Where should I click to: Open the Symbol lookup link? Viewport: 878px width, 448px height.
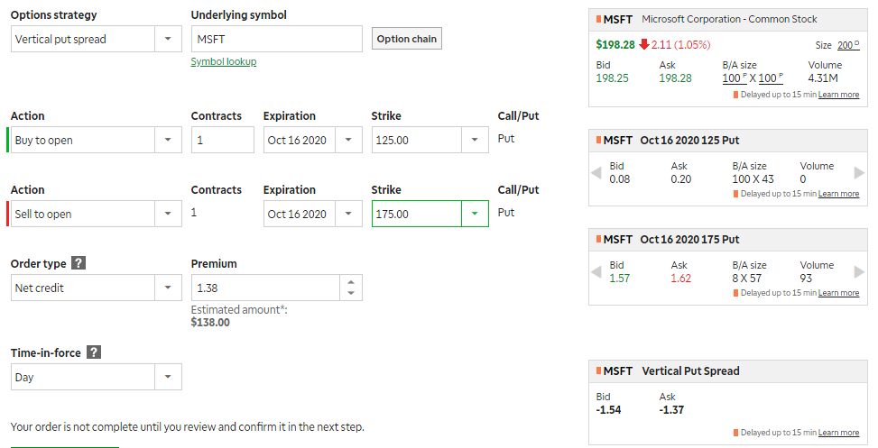[224, 61]
